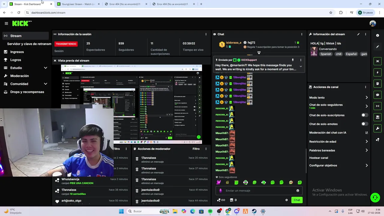The width and height of the screenshot is (384, 216).
Task: Click the points dots icon in right sidebar
Action: pyautogui.click(x=377, y=140)
